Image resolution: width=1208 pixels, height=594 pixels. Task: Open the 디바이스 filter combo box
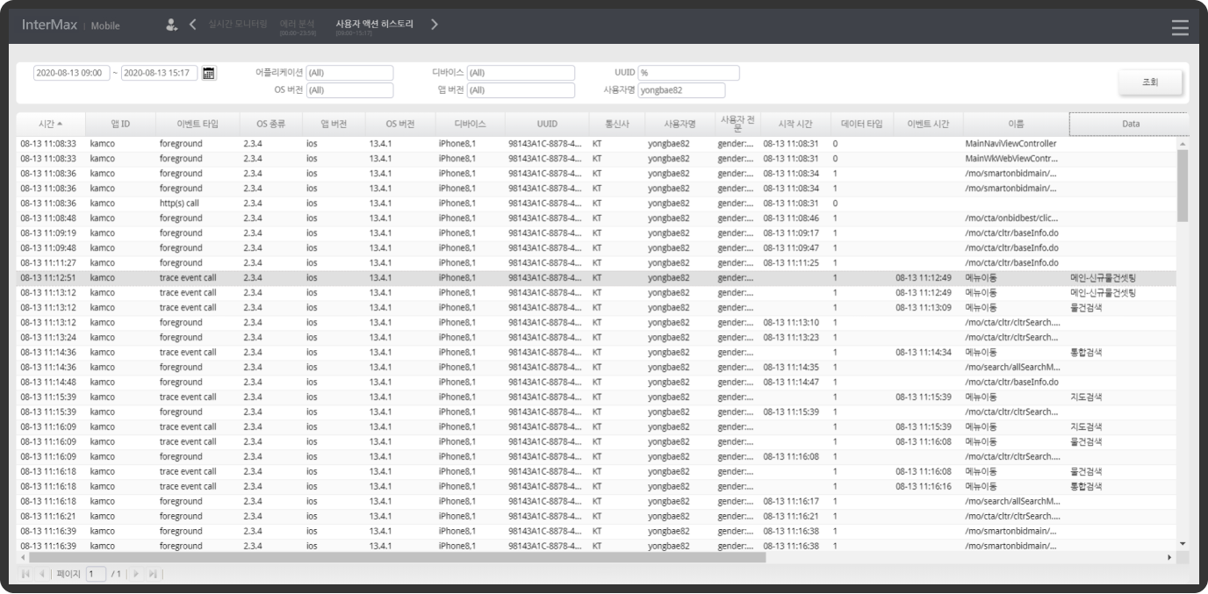(521, 73)
